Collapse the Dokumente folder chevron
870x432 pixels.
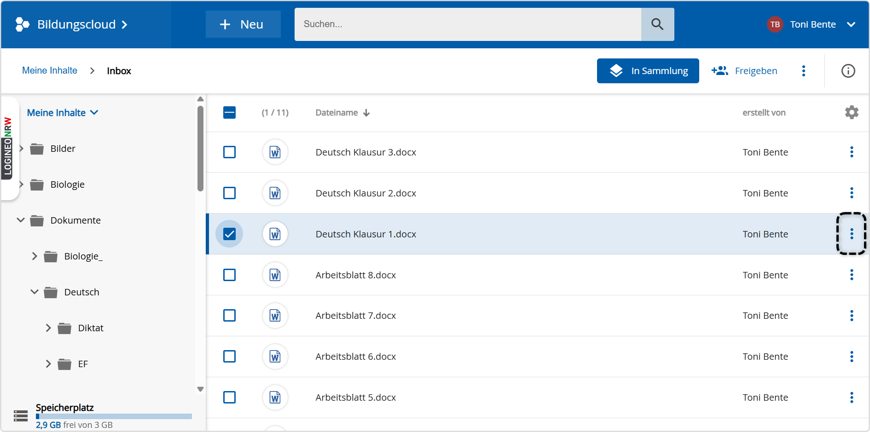[21, 220]
